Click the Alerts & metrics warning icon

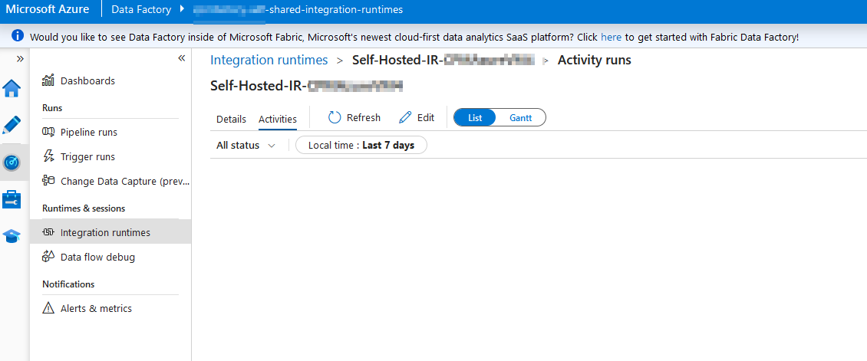48,309
